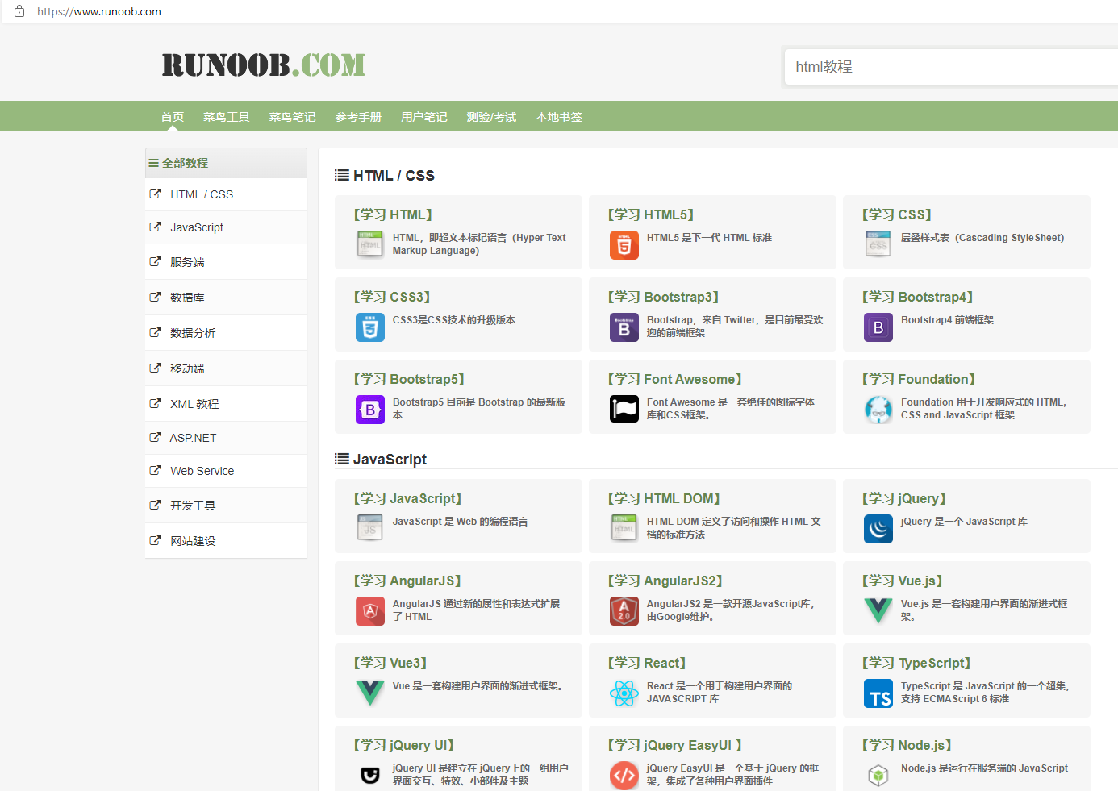Image resolution: width=1118 pixels, height=791 pixels.
Task: Open the 【学习 jQuery】 title link
Action: tap(904, 498)
